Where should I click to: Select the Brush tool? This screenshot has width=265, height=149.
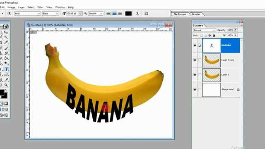6,48
